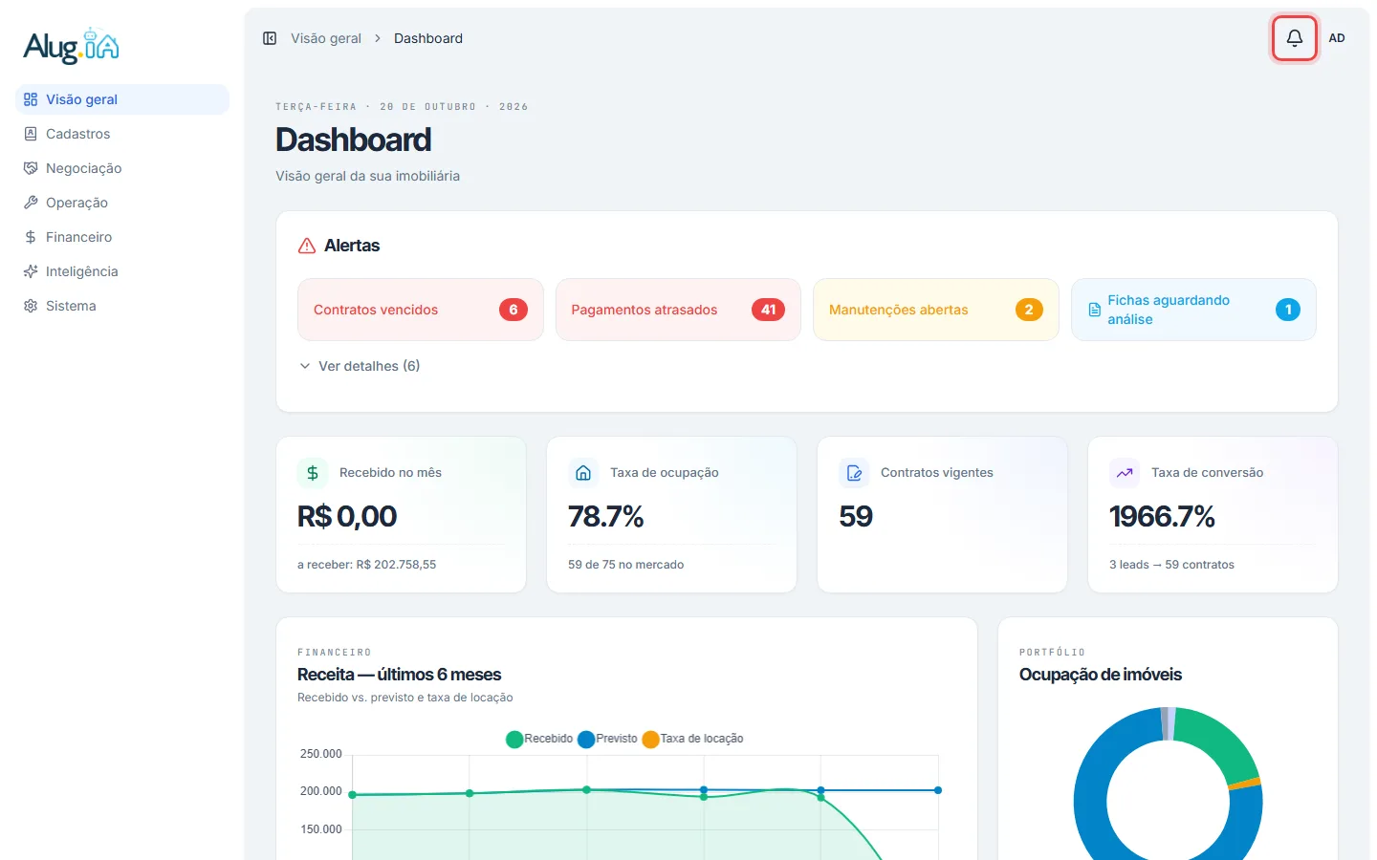This screenshot has width=1377, height=860.
Task: Click the Visão geral breadcrumb link
Action: [326, 38]
